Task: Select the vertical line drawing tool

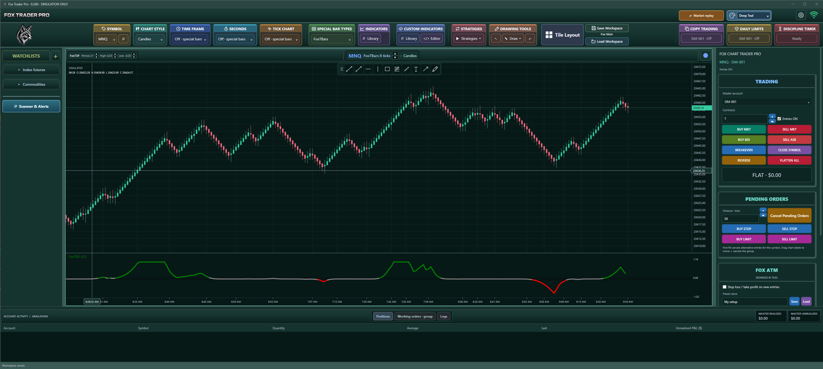Action: click(378, 69)
